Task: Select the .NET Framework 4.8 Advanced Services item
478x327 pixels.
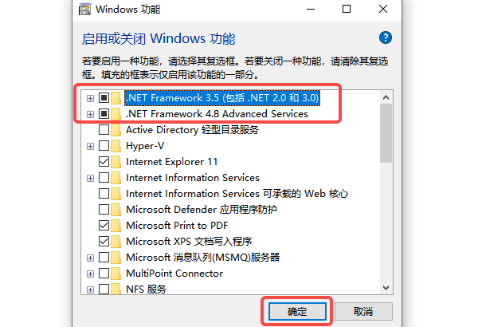Action: click(x=217, y=114)
